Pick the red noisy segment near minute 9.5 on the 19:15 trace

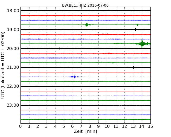point(104,34)
